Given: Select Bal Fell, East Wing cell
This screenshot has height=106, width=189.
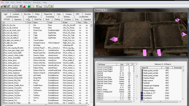Looking at the screenshot, I should pos(116,77).
